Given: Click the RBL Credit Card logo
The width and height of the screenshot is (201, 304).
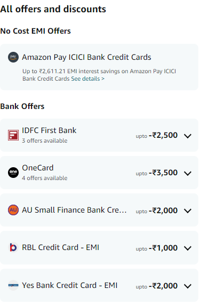Looking at the screenshot, I should [x=13, y=247].
